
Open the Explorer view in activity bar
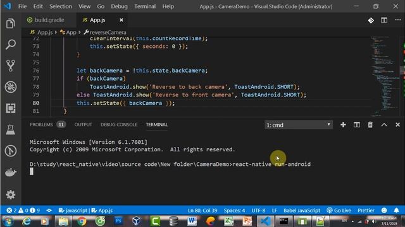pos(10,23)
